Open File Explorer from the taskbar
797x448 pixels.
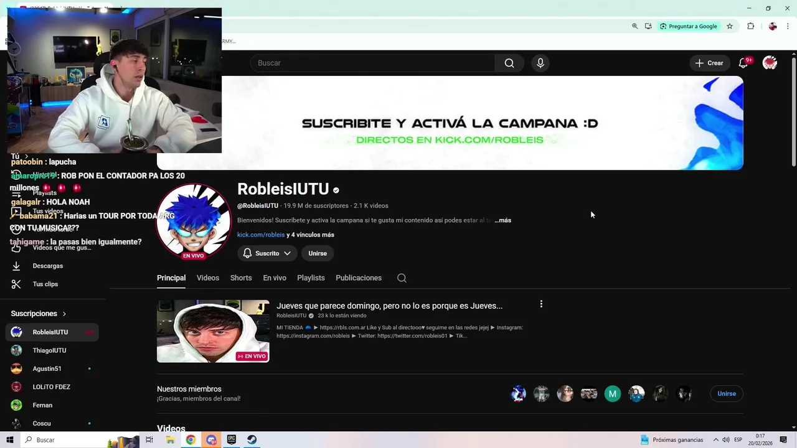(170, 440)
